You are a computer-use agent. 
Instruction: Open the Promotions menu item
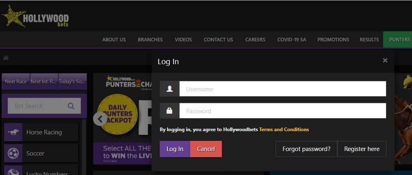point(333,40)
